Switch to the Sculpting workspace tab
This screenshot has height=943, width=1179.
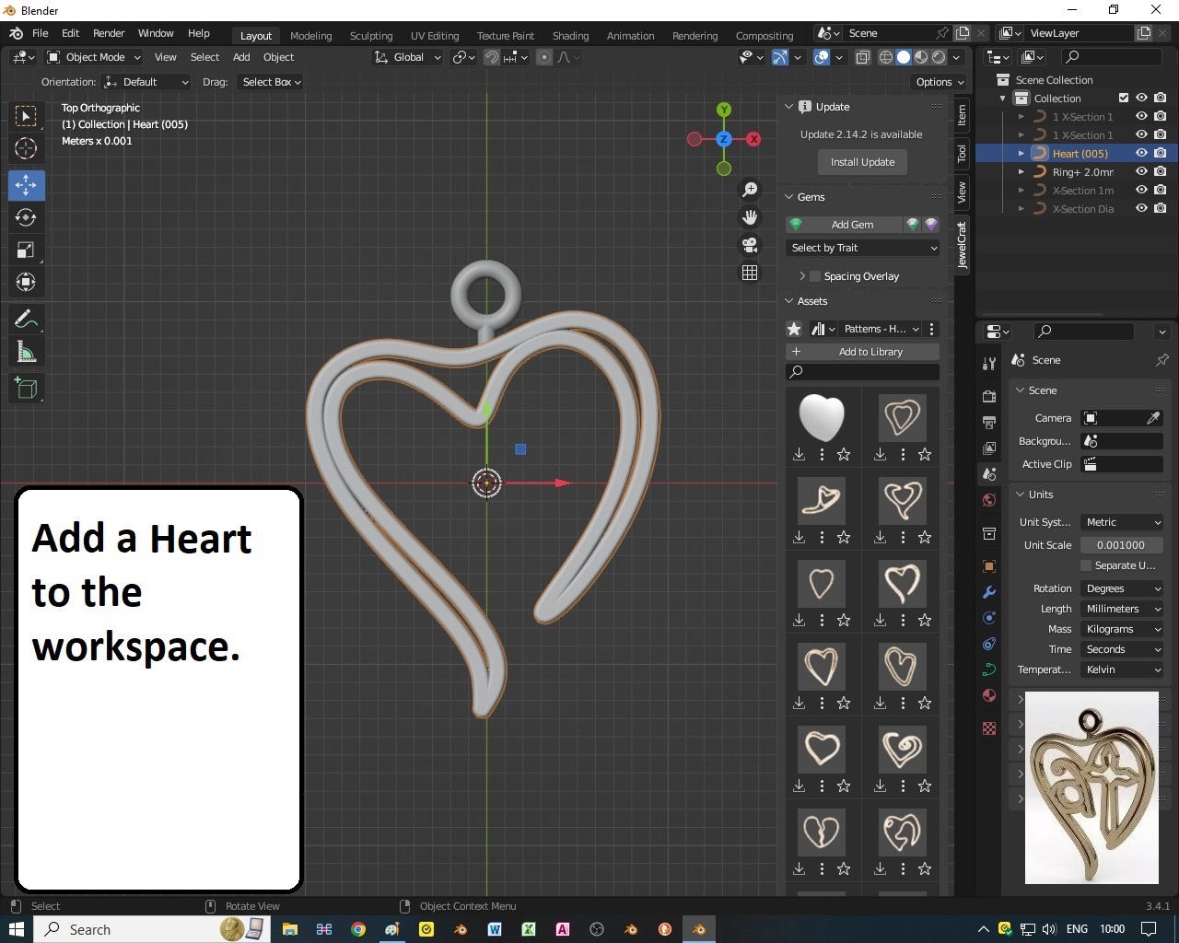(x=370, y=36)
